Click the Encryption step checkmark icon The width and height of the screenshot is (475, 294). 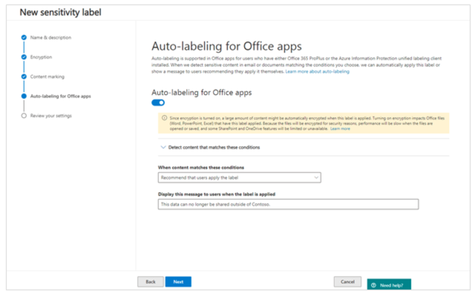coord(24,57)
